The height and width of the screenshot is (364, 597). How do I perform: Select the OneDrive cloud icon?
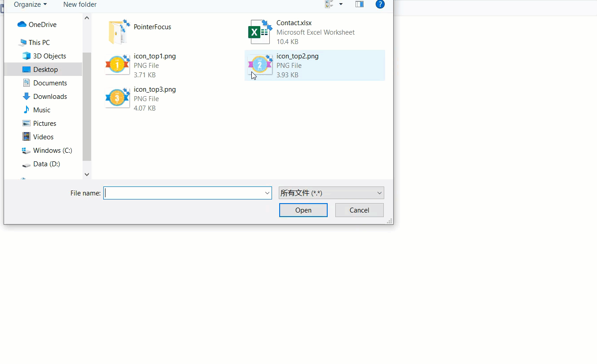pyautogui.click(x=23, y=24)
